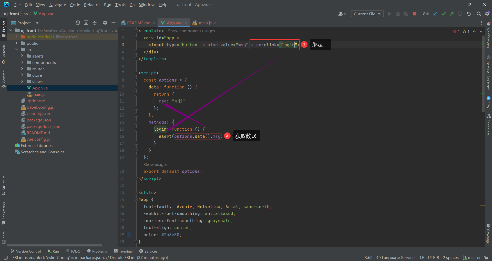The height and width of the screenshot is (261, 492).
Task: Toggle Structure tool window
Action: pos(4,185)
